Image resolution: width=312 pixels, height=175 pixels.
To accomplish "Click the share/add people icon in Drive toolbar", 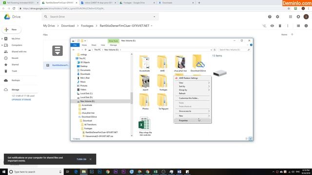I will point(264,26).
